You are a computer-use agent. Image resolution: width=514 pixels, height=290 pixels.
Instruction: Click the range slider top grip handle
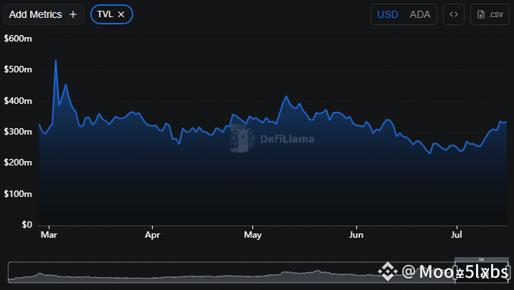click(x=482, y=259)
